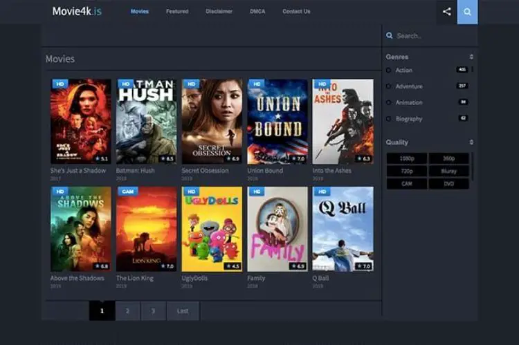Open Union Bound poster
Image resolution: width=519 pixels, height=345 pixels.
(277, 122)
